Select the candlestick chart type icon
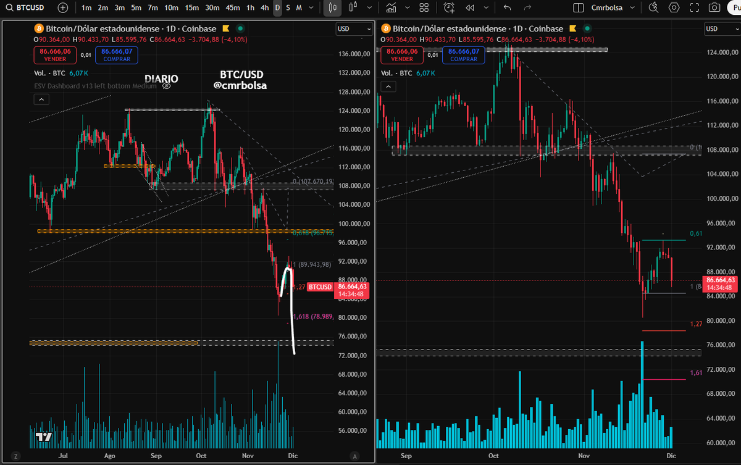Viewport: 741px width, 465px height. tap(333, 7)
